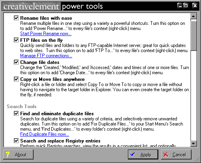Click the 'creativelement' logo in title bar
The width and height of the screenshot is (201, 163).
point(31,6)
